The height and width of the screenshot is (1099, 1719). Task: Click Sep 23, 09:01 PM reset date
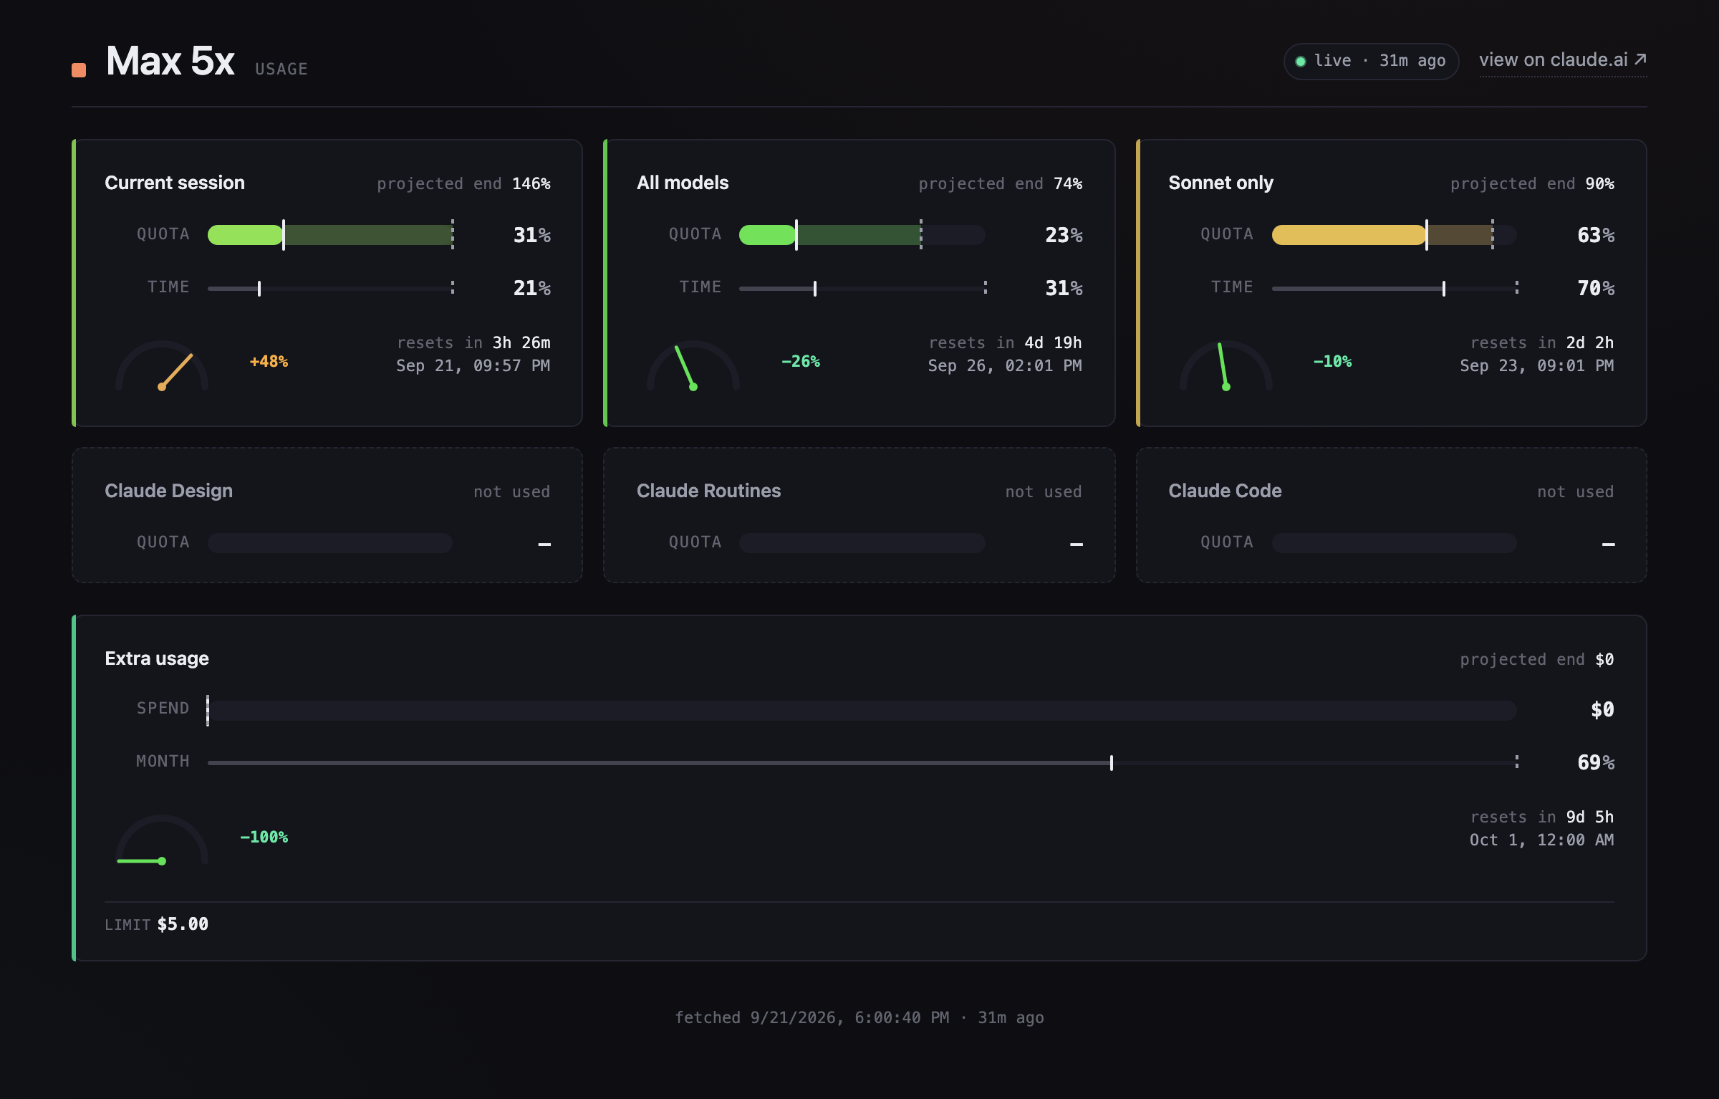[1537, 365]
